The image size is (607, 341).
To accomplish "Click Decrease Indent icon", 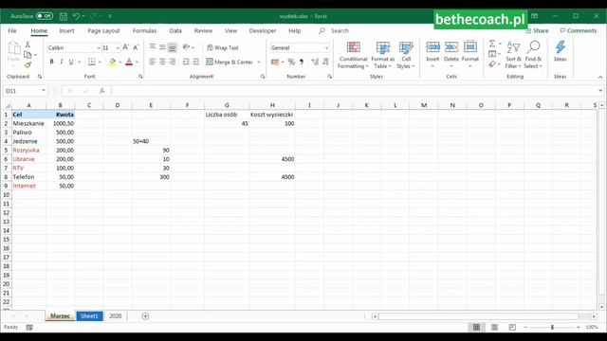I will (x=186, y=62).
